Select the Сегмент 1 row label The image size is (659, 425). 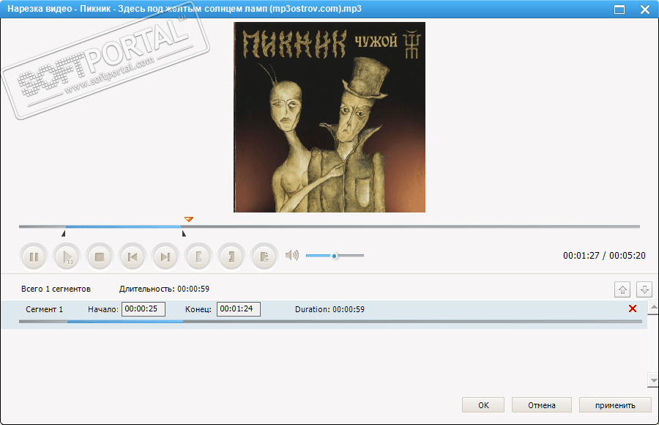[x=44, y=309]
